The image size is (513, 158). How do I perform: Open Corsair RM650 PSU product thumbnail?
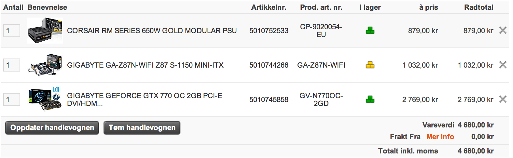pos(45,31)
